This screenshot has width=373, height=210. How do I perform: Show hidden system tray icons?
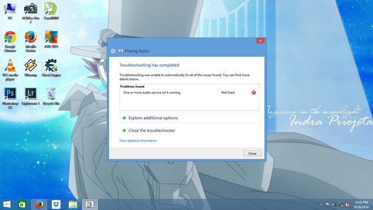pyautogui.click(x=321, y=205)
